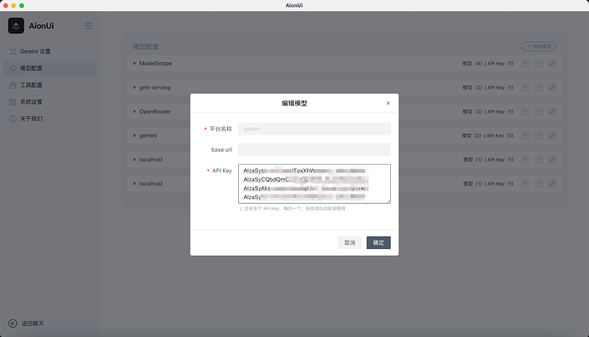Edit OpenRouter with the pencil icon
The image size is (589, 337).
[x=552, y=112]
